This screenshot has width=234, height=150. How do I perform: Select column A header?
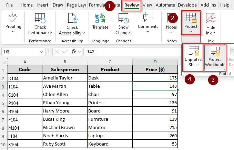(x=25, y=62)
